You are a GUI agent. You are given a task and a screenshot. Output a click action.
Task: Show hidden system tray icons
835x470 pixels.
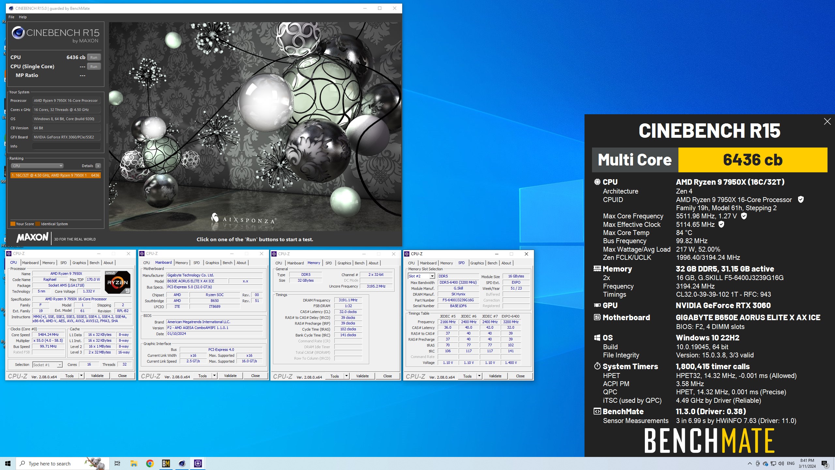click(x=750, y=463)
